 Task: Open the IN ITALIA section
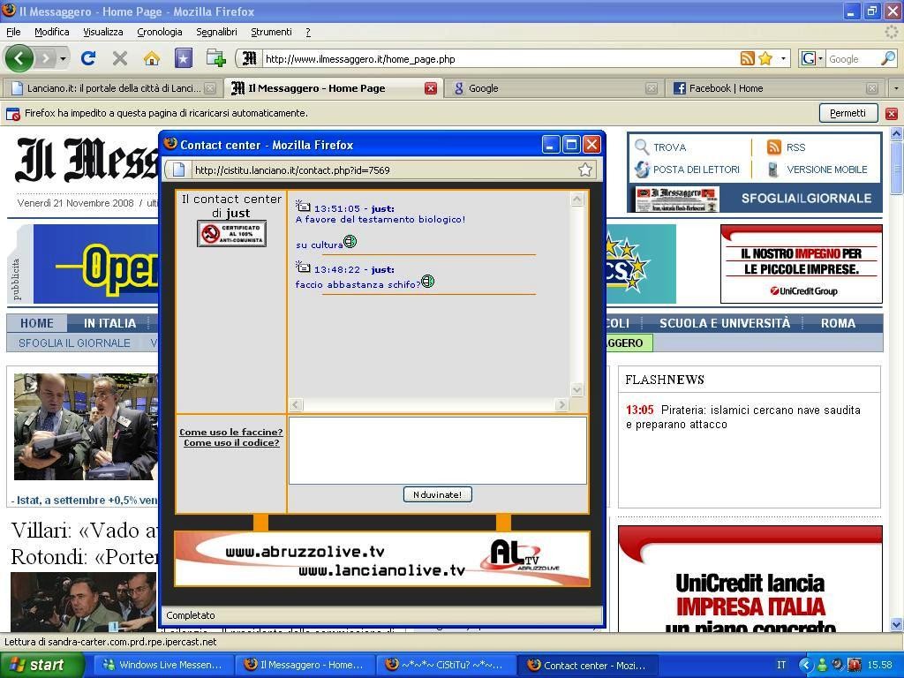[109, 323]
